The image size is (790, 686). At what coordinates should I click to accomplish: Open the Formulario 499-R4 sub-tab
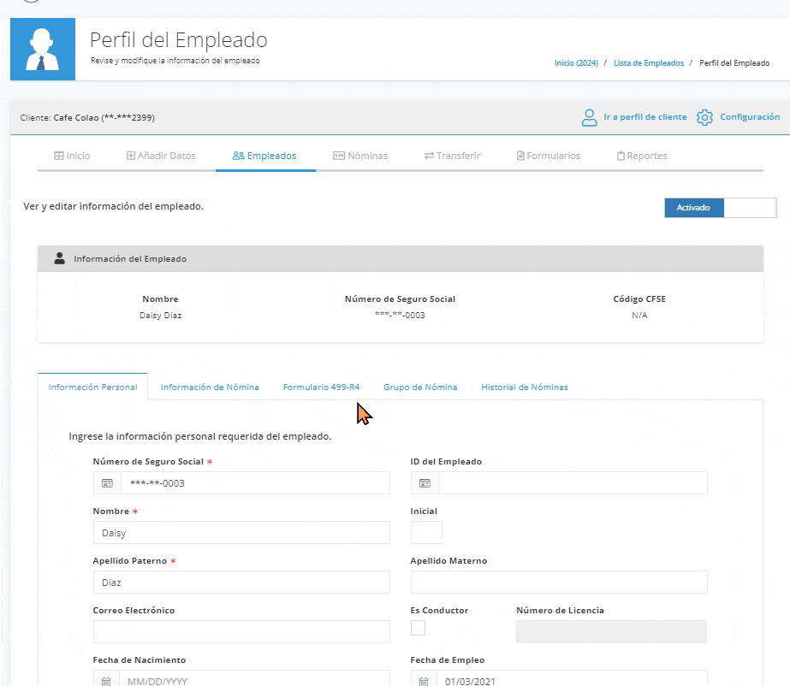[x=322, y=387]
